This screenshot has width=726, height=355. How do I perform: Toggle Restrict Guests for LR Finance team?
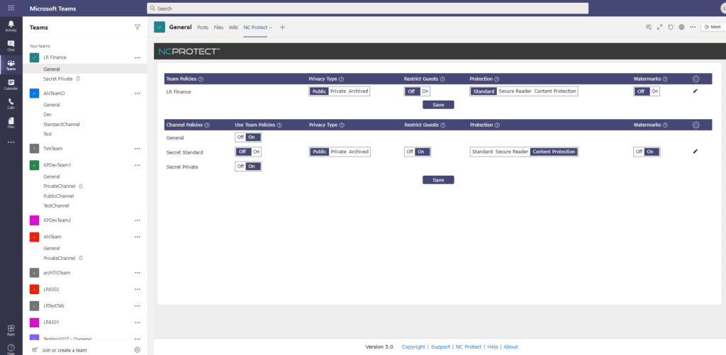point(417,91)
